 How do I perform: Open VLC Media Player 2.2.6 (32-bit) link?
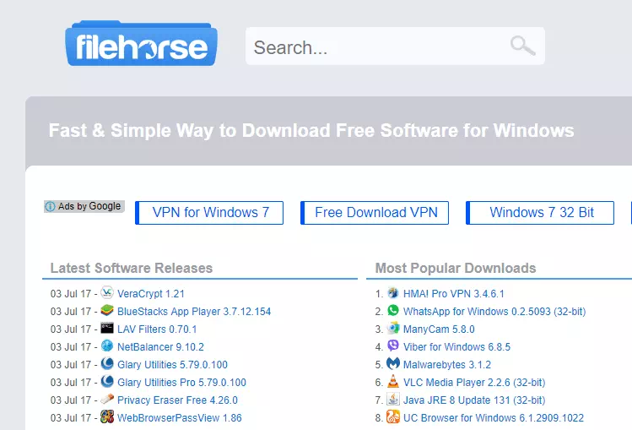(x=474, y=383)
